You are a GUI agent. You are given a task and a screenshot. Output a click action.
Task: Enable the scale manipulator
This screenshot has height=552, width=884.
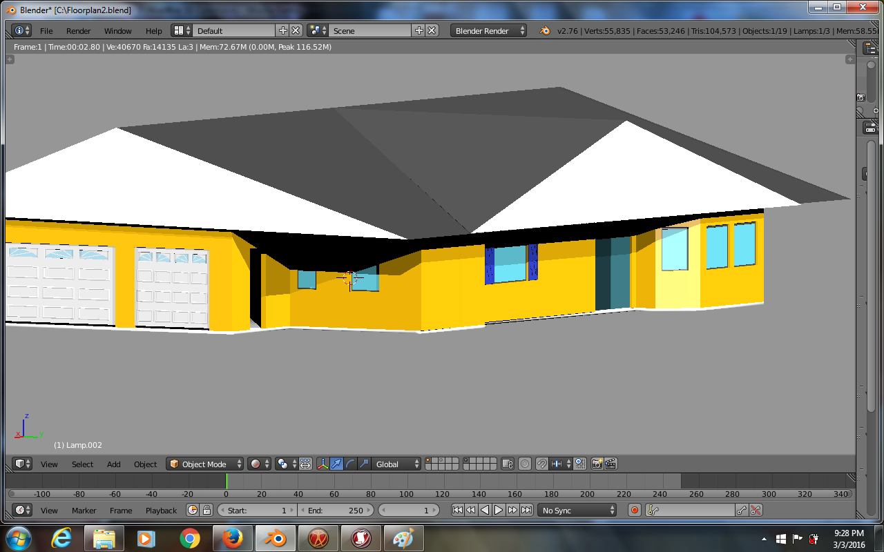tap(363, 464)
